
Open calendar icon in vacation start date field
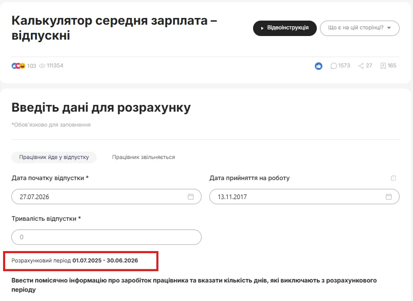click(191, 197)
